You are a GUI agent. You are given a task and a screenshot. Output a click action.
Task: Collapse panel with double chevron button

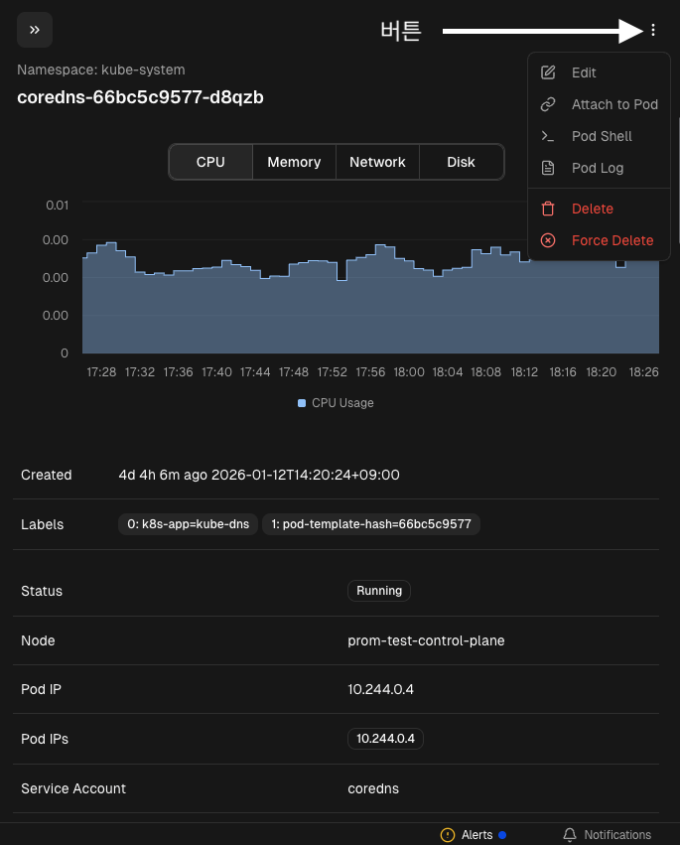click(x=35, y=30)
